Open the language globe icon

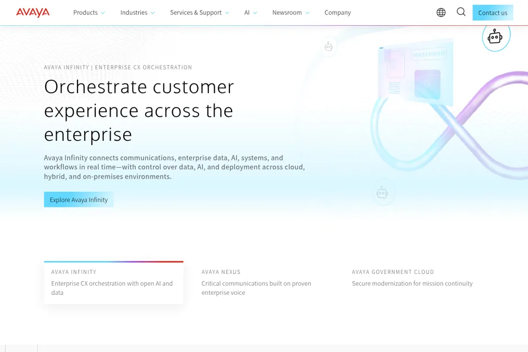pos(441,13)
